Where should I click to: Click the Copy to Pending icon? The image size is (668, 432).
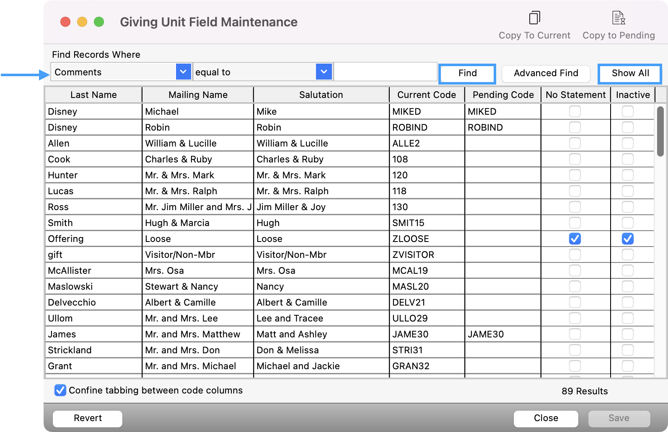619,18
